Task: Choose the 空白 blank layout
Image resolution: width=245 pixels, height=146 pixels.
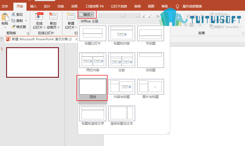Action: click(x=93, y=89)
